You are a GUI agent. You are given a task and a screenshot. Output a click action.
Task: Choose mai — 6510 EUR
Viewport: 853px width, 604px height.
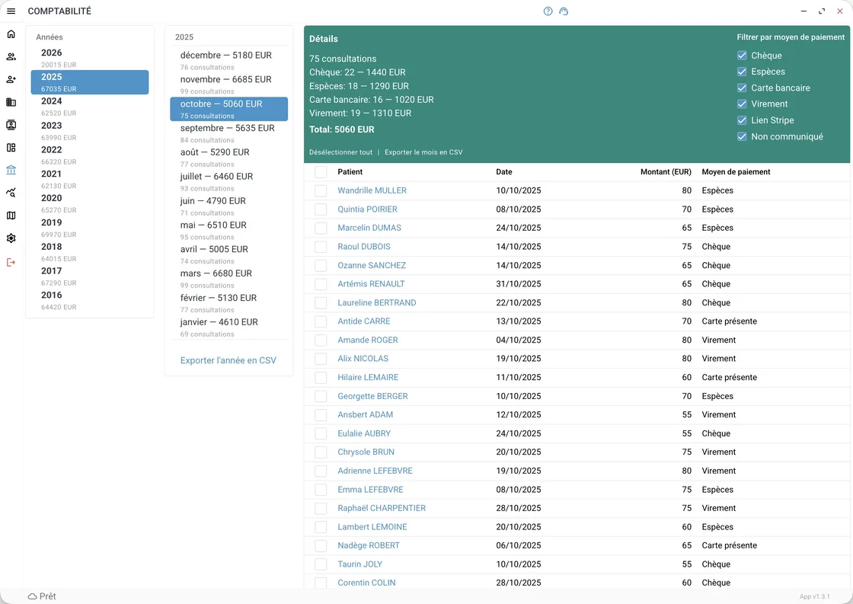[x=228, y=230]
